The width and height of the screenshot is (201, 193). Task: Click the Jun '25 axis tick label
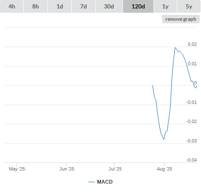click(x=67, y=169)
